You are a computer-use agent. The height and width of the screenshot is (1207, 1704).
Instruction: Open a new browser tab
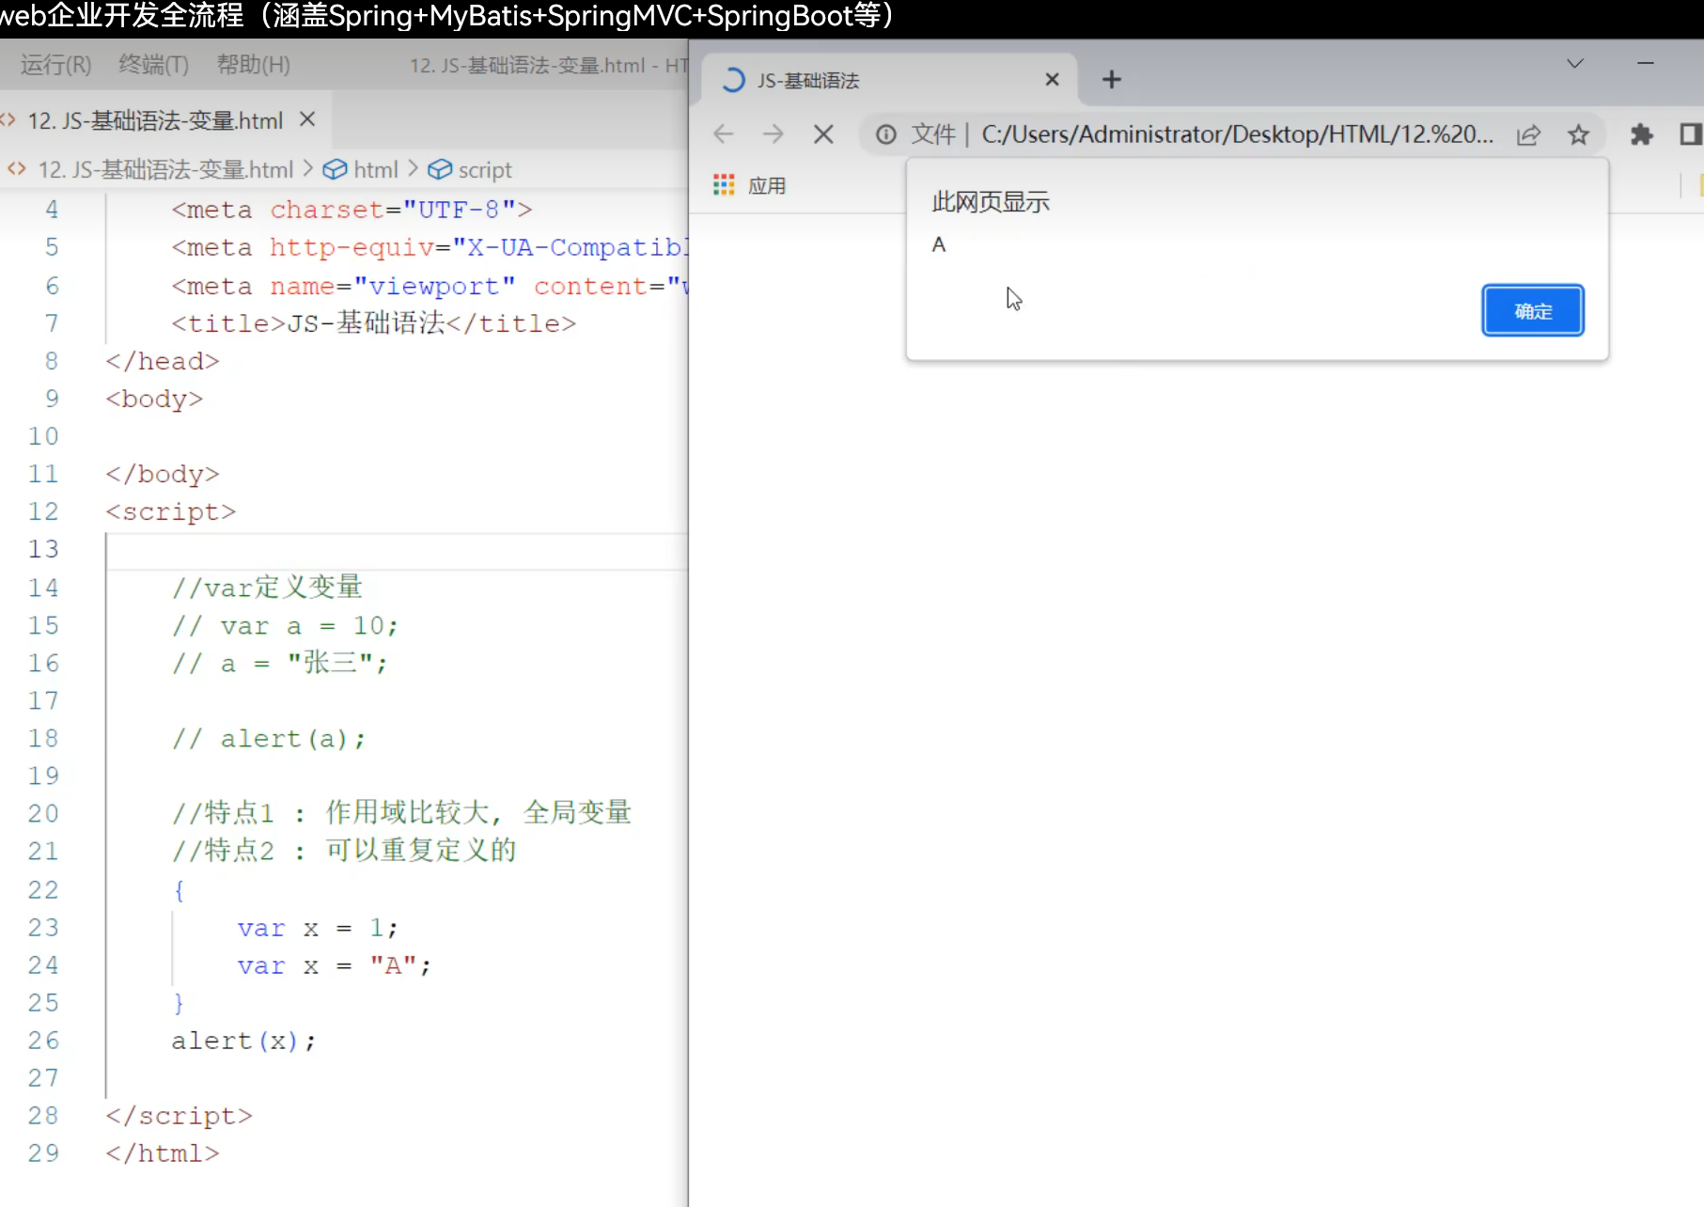coord(1112,80)
